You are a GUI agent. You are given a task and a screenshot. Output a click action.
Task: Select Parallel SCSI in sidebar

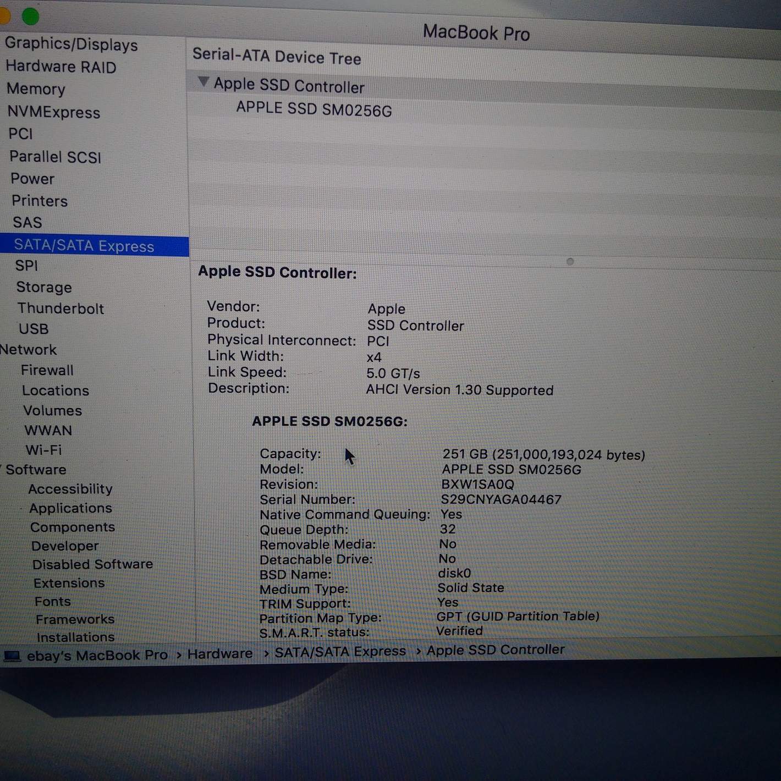tap(56, 157)
